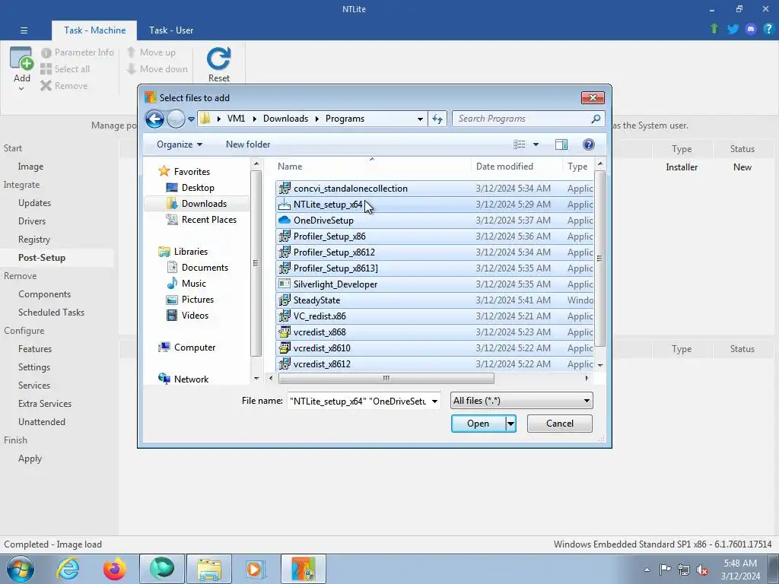Click the file list vertical scrollbar
Image resolution: width=779 pixels, height=584 pixels.
[599, 259]
